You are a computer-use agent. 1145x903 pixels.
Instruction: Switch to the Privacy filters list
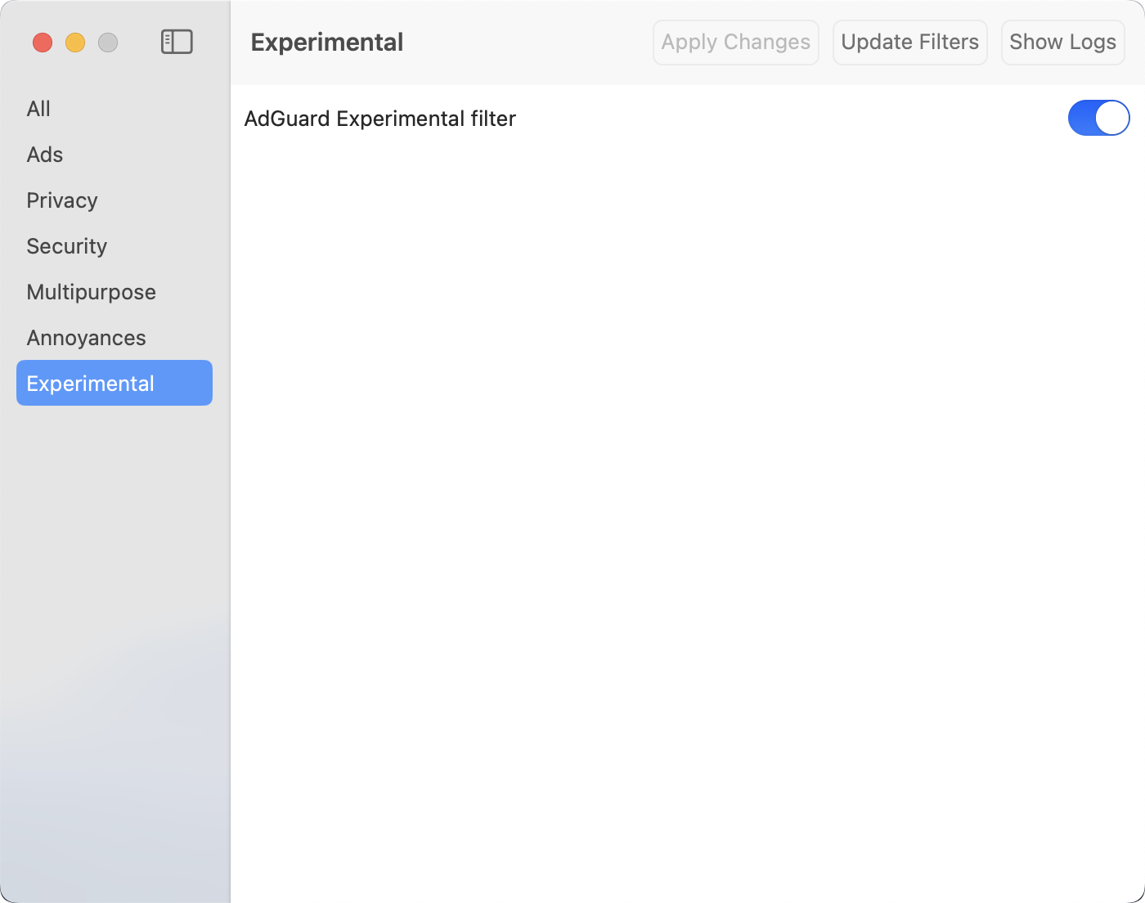62,200
